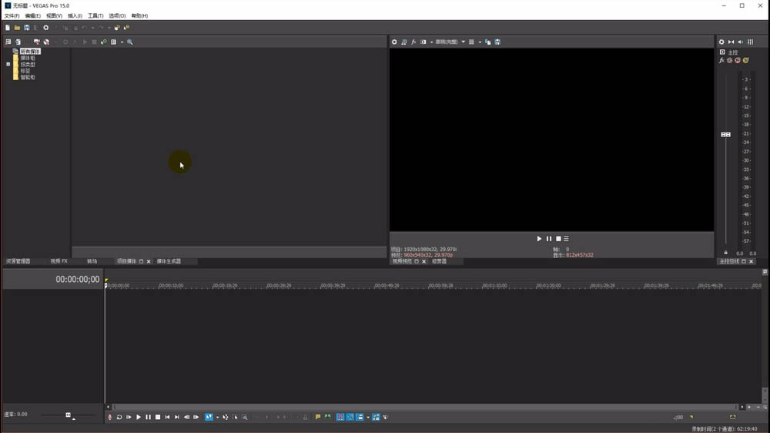Open project properties gear icon in main toolbar
This screenshot has height=433, width=770.
[x=45, y=28]
